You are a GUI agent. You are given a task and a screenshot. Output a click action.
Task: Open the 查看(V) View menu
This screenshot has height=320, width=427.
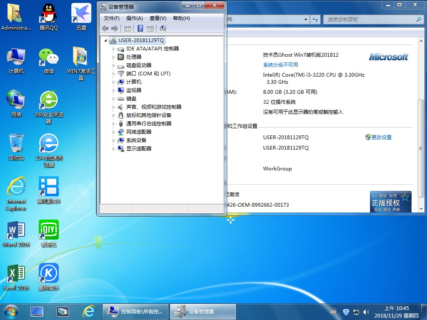point(158,18)
